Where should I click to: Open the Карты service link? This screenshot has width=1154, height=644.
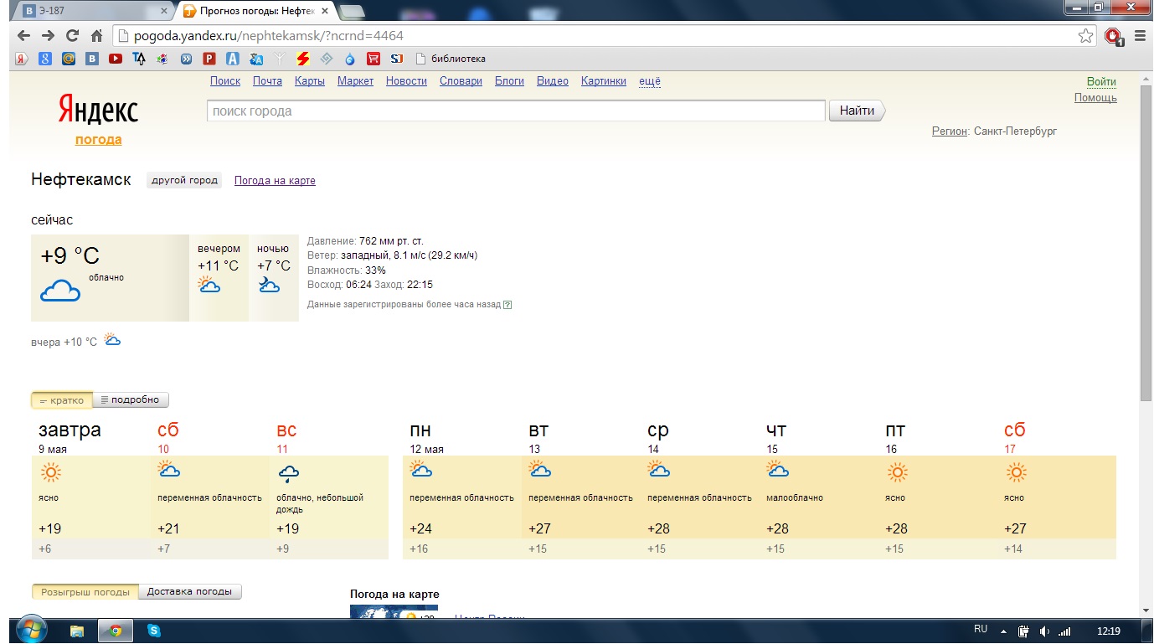coord(310,81)
